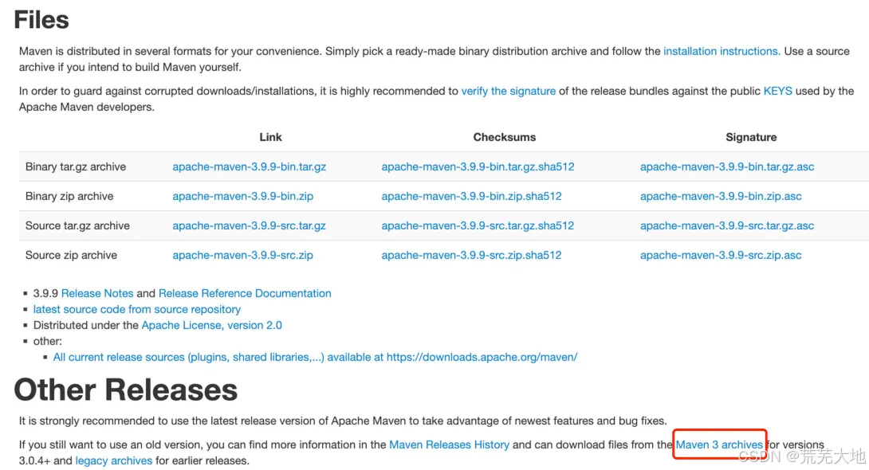Image resolution: width=869 pixels, height=470 pixels.
Task: Open Apache License, version 2.0 link
Action: 212,326
